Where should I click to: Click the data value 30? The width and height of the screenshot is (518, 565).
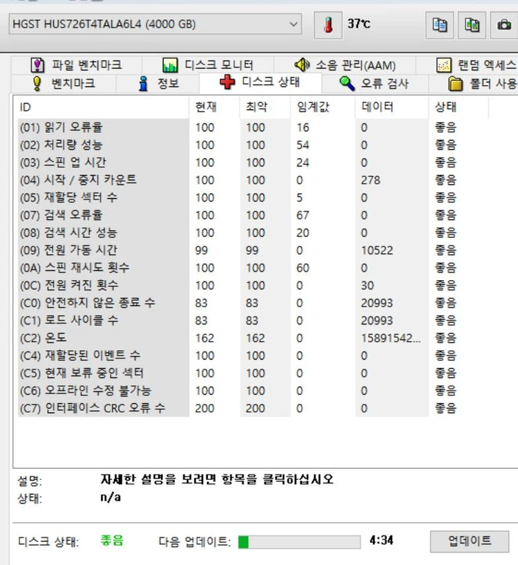pyautogui.click(x=367, y=286)
